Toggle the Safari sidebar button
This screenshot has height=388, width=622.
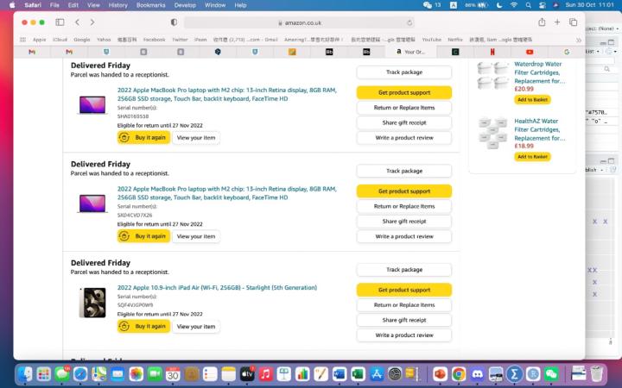point(60,22)
